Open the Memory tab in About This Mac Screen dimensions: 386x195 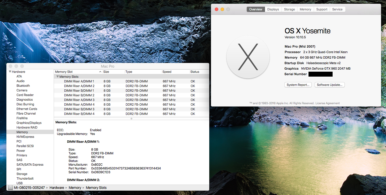click(x=305, y=9)
